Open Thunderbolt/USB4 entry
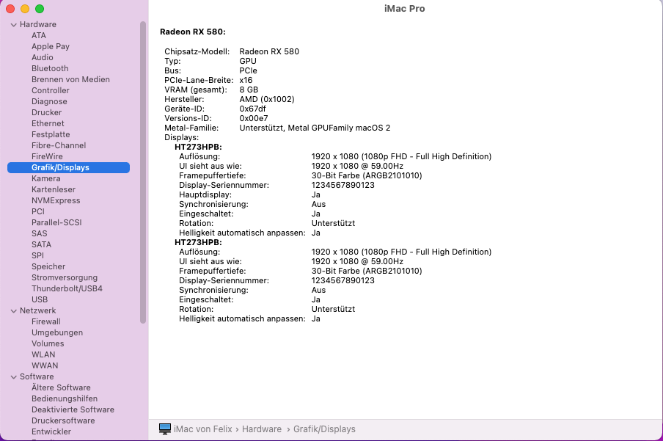The width and height of the screenshot is (663, 441). pos(67,288)
